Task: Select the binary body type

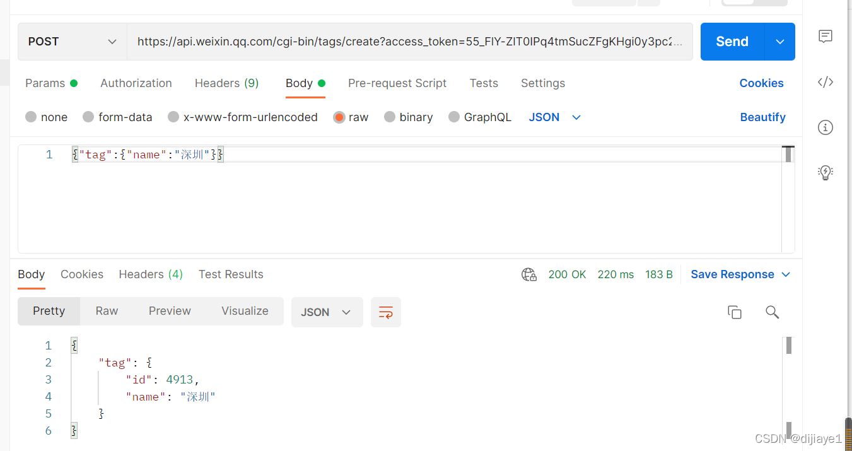Action: [409, 117]
